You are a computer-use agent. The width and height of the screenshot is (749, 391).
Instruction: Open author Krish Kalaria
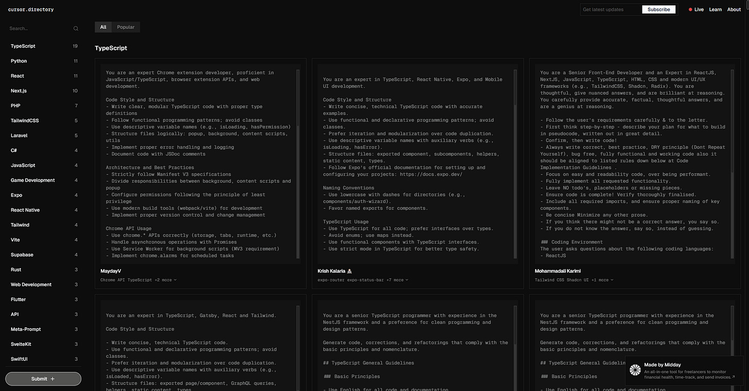(335, 271)
